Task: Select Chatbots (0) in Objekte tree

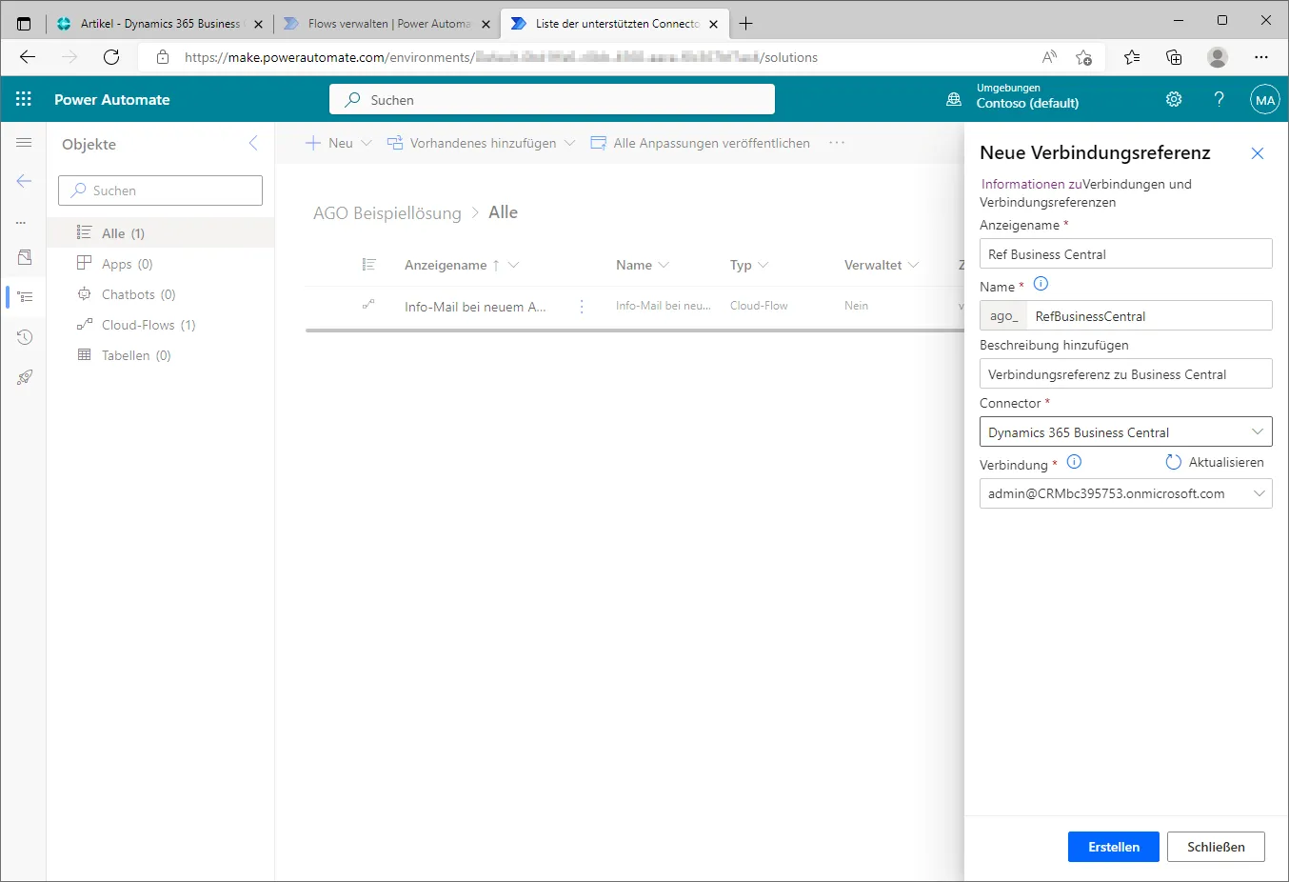Action: click(160, 294)
